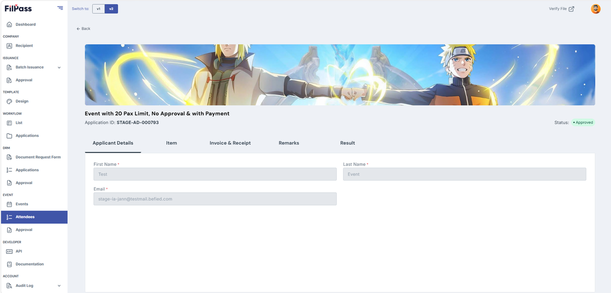Click the Email input field

[215, 199]
